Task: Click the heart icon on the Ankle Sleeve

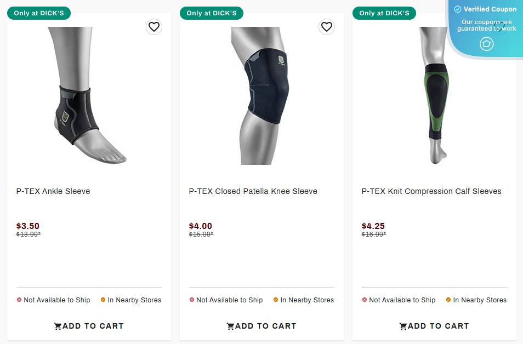Action: [x=154, y=27]
